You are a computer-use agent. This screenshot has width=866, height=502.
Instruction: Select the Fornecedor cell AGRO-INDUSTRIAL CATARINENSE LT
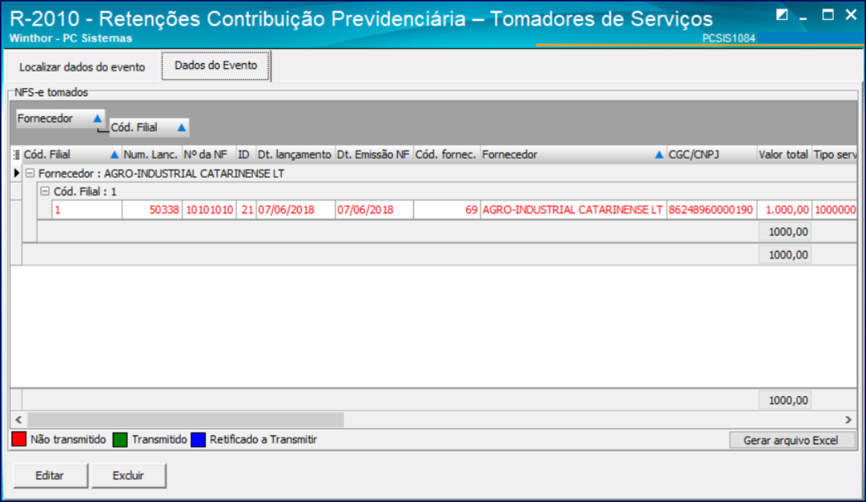pos(573,210)
